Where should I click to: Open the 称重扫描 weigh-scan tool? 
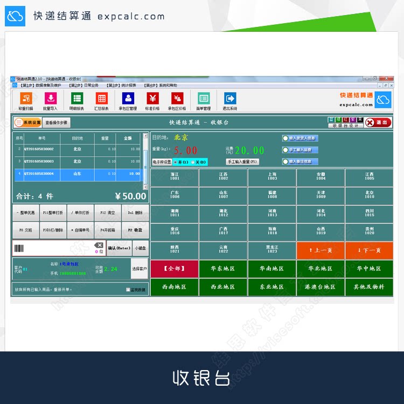pyautogui.click(x=26, y=101)
